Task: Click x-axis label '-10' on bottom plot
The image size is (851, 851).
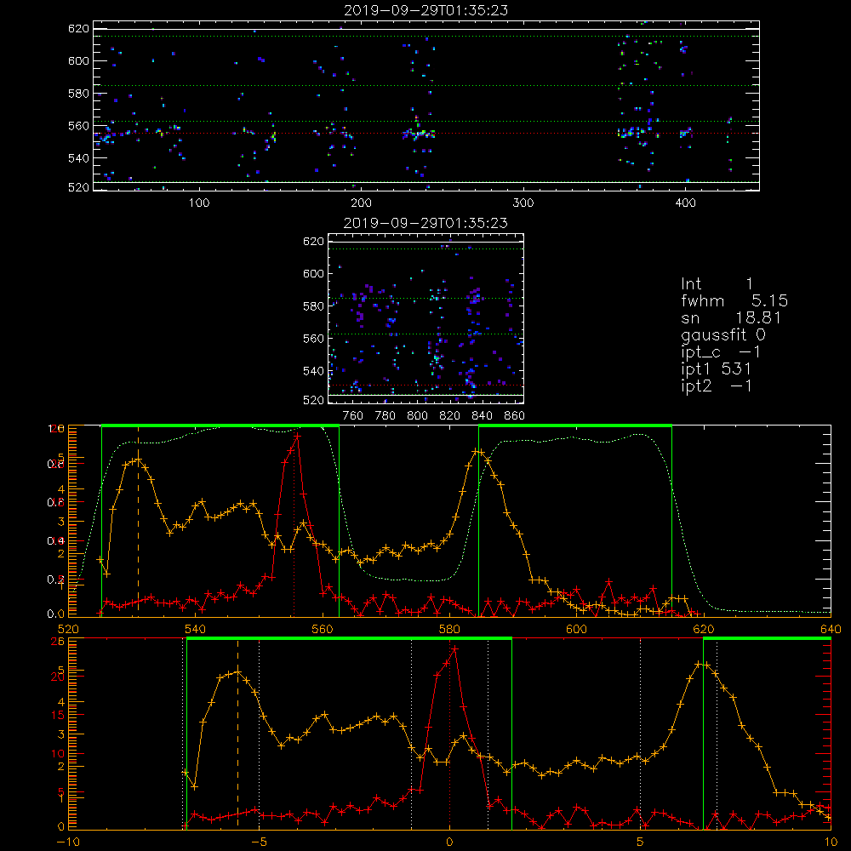Action: [68, 842]
